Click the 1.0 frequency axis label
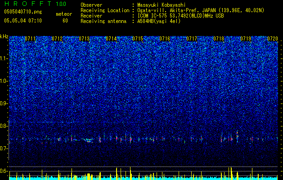This screenshot has height=180, width=283. click(4, 81)
